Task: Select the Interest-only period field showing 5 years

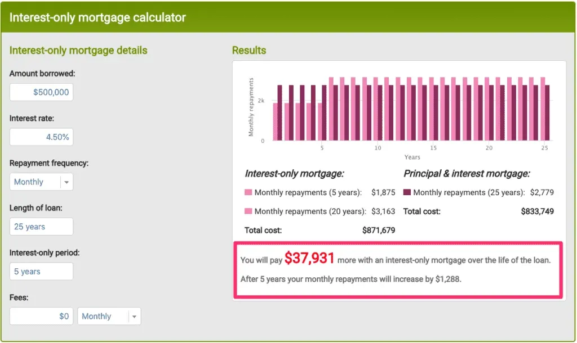Action: pos(41,272)
